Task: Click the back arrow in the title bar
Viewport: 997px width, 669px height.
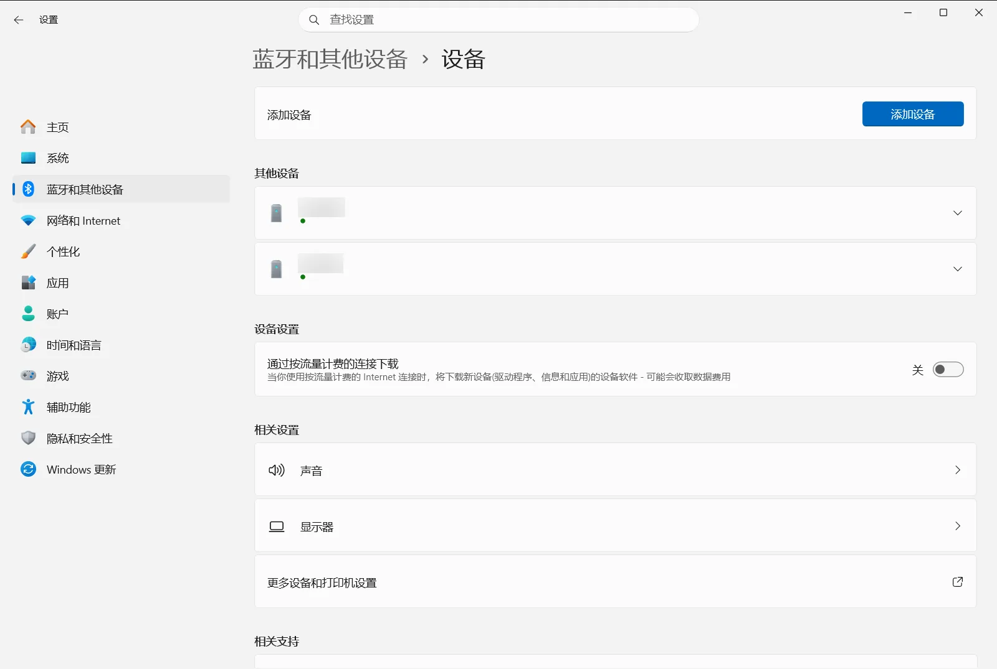Action: (x=19, y=20)
